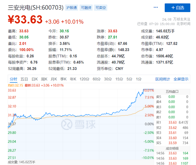Select the 买3 row priced 33.61
This screenshot has height=165, width=196.
point(172,133)
